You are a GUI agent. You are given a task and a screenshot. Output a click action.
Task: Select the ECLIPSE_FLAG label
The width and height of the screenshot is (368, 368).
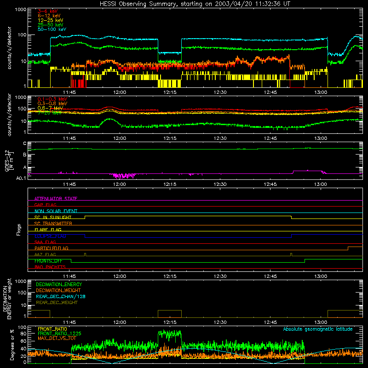[50, 236]
